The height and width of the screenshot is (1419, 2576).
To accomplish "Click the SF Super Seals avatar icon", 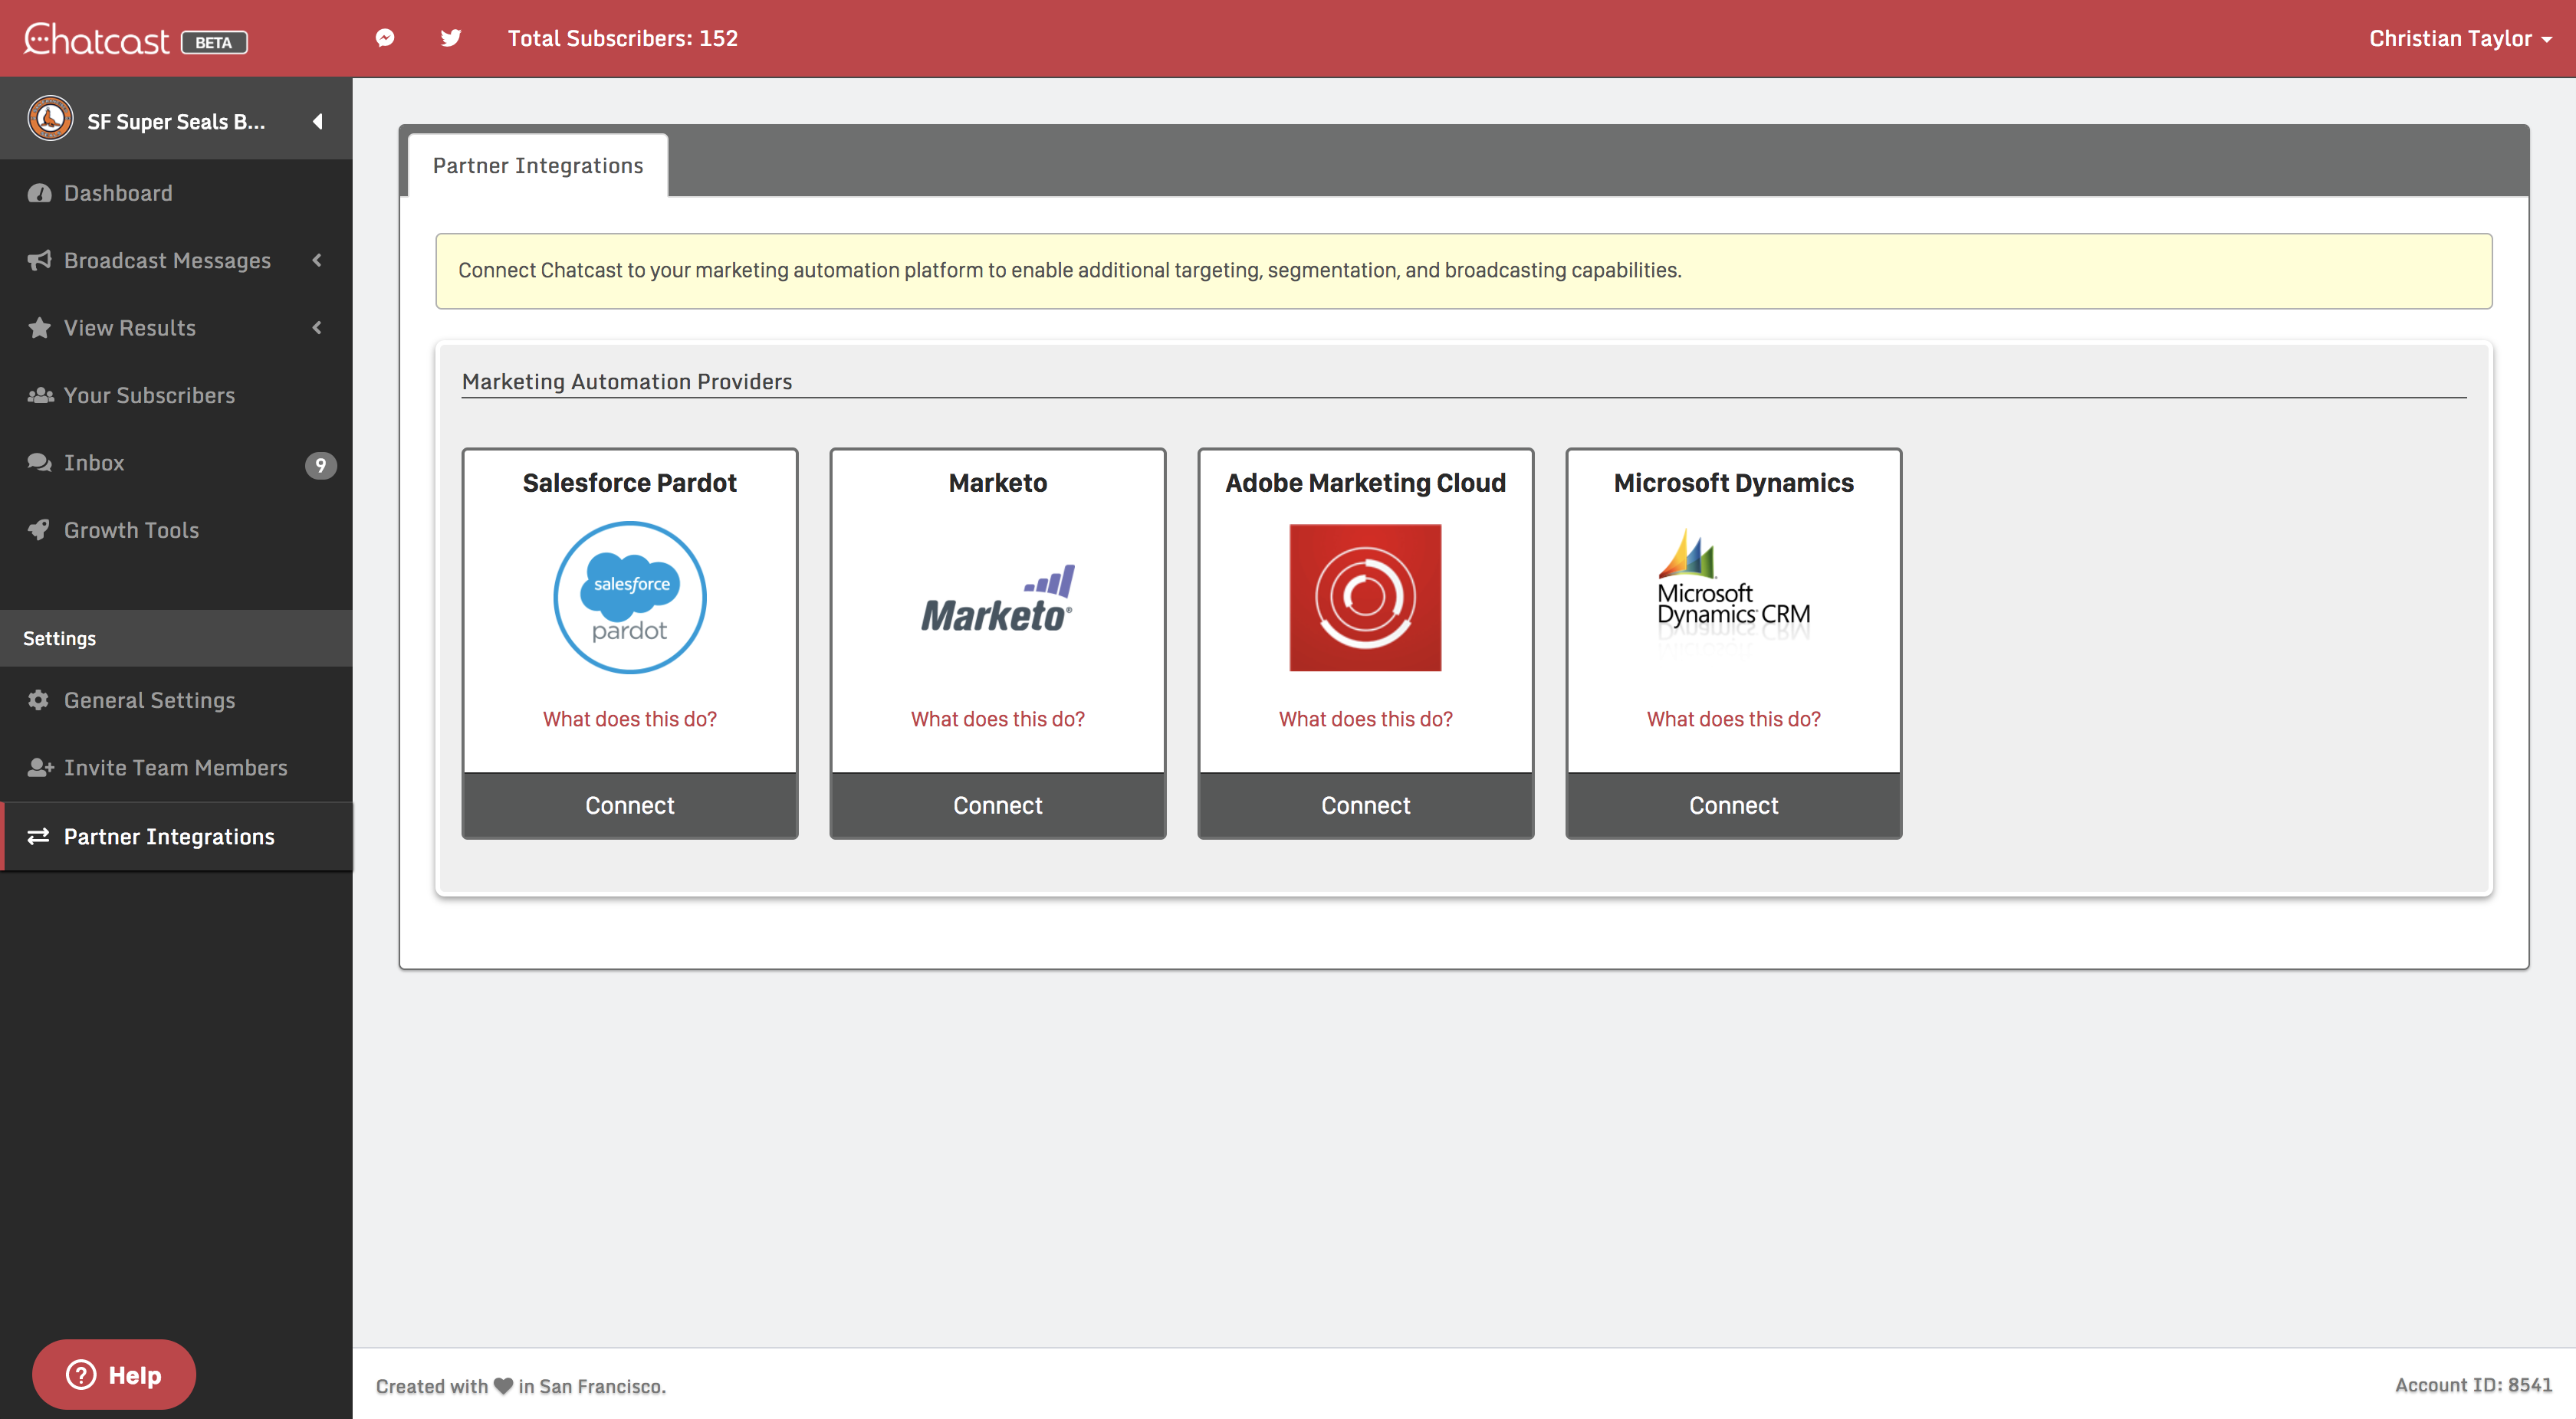I will coord(50,120).
